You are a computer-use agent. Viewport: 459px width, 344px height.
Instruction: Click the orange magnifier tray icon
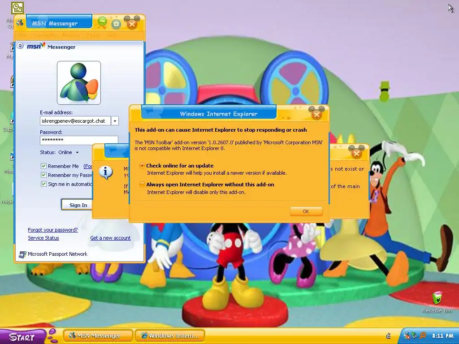423,336
